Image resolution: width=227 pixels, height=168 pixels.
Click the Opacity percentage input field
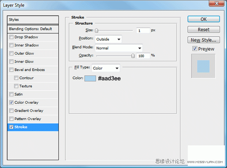(143, 56)
